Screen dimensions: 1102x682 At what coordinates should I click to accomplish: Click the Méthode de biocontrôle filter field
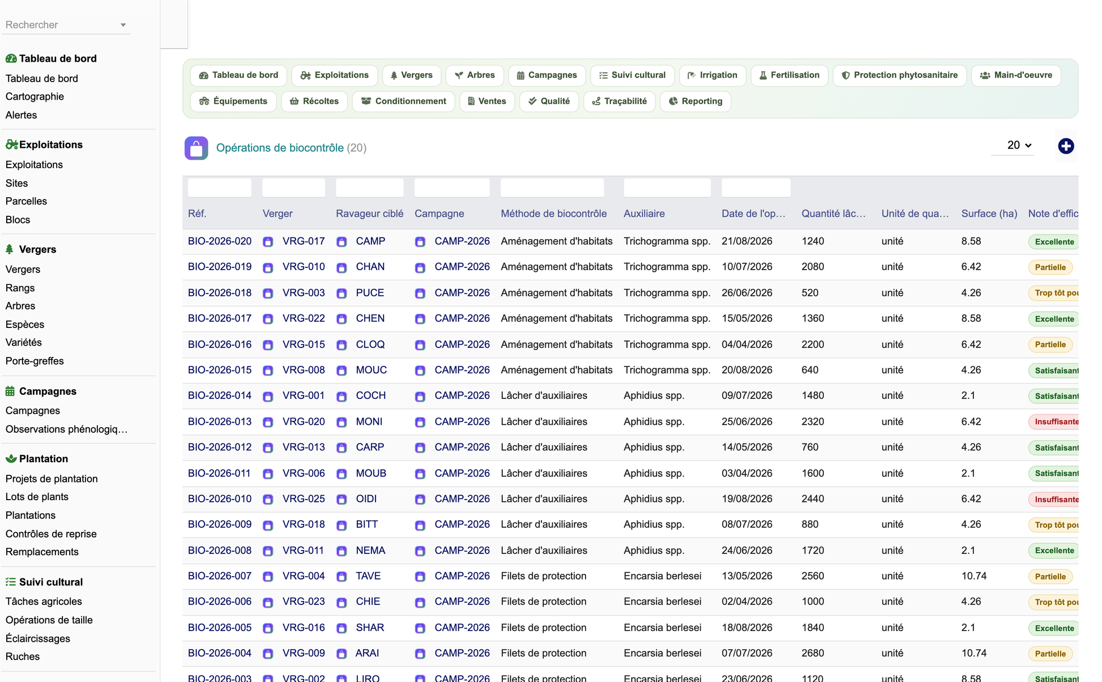(552, 188)
